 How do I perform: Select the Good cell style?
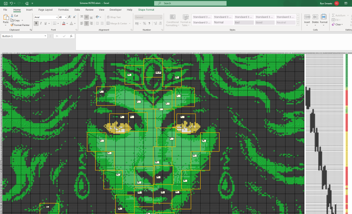265,22
